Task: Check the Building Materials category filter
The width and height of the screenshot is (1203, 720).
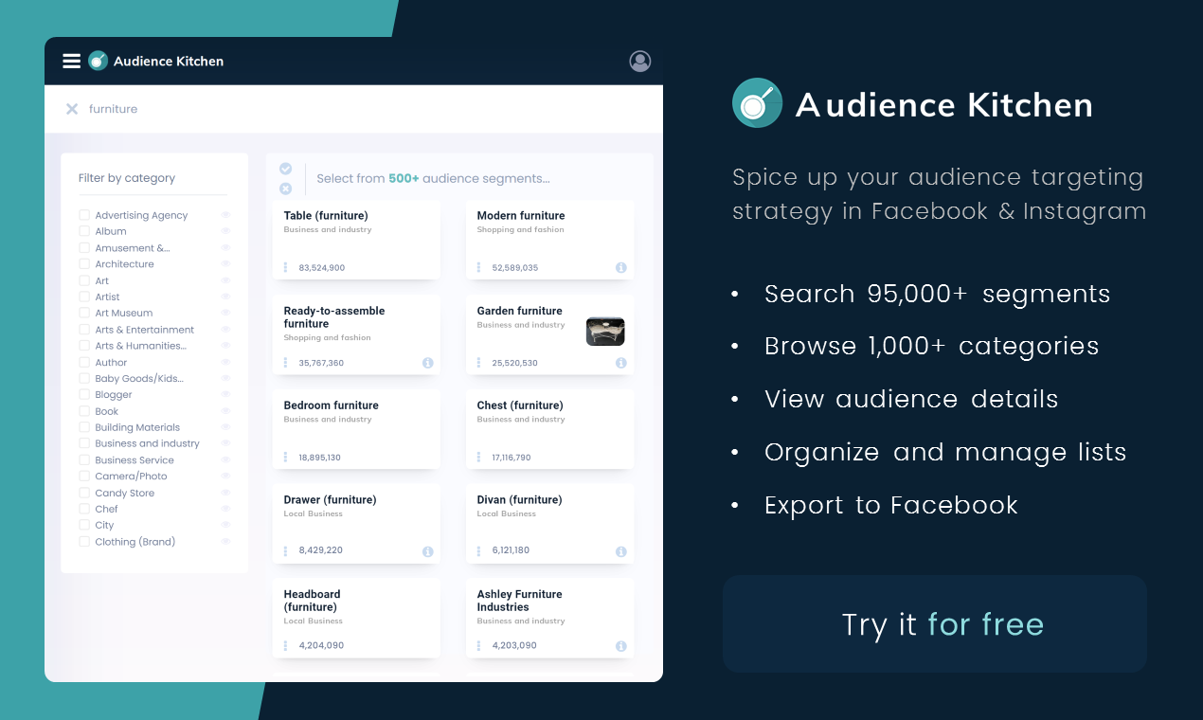Action: (84, 427)
